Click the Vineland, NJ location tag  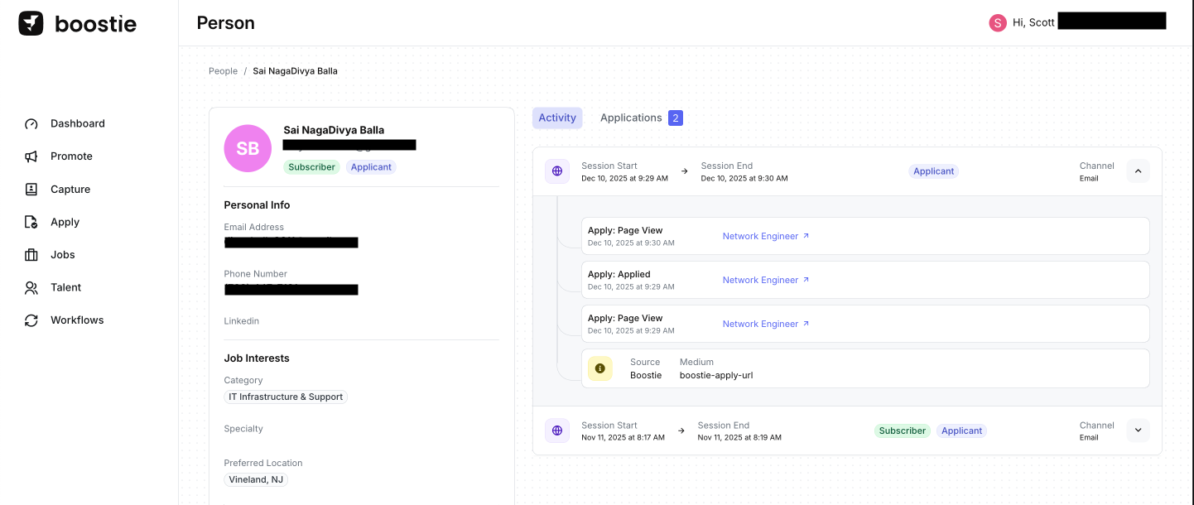[x=256, y=479]
